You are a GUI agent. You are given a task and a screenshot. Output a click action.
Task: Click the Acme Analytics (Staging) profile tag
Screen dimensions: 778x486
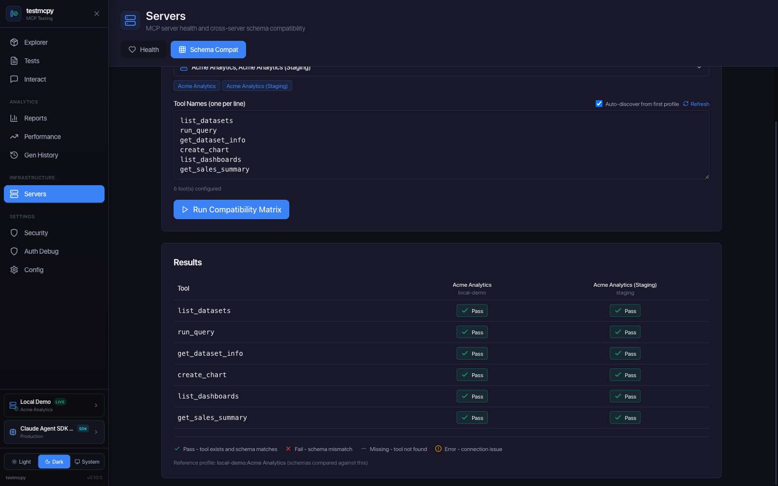(257, 86)
